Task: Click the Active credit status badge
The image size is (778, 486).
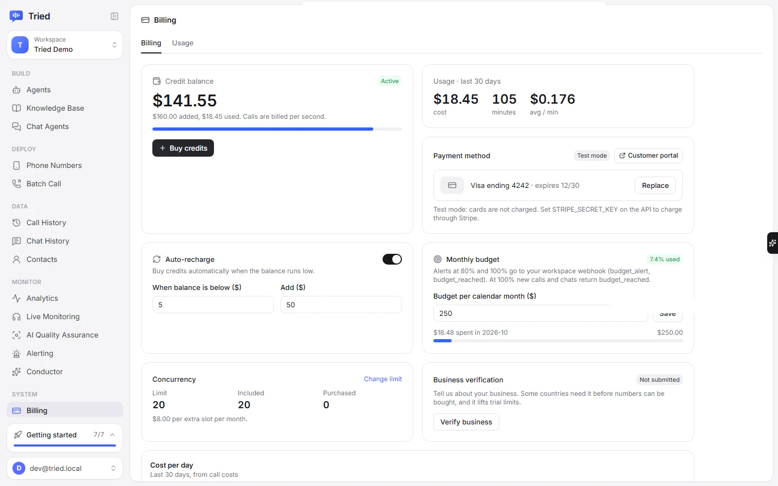Action: 390,81
